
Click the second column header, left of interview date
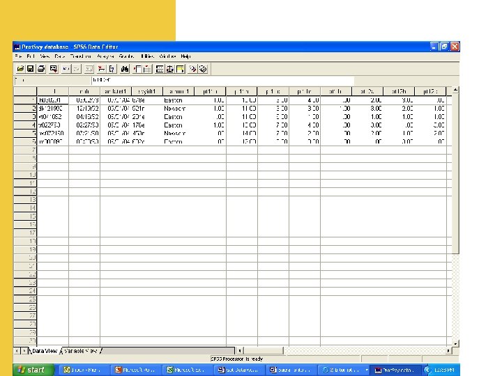point(84,91)
